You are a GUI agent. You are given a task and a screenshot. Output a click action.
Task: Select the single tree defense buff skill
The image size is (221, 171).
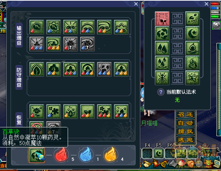coord(54,69)
